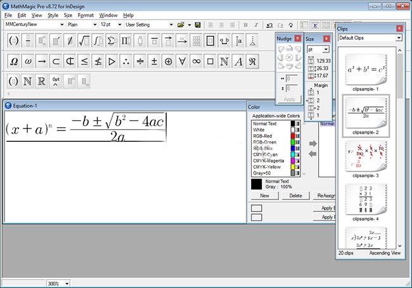Click the undo icon
Screen dimensions: 412x288
coord(269,25)
